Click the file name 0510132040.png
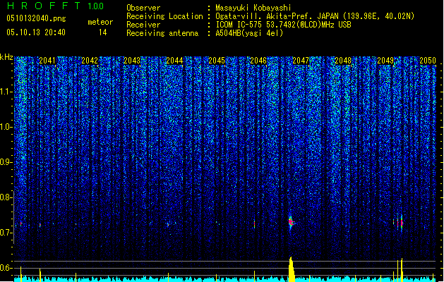 click(36, 18)
